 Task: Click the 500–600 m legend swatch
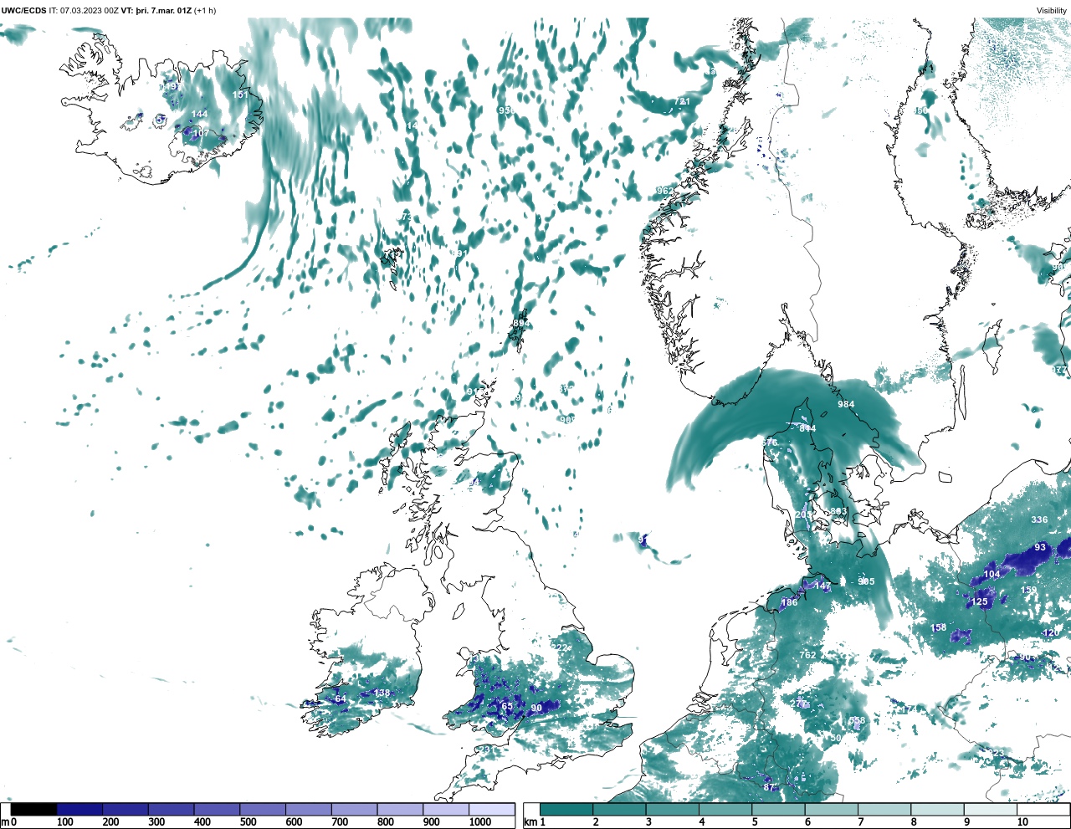[263, 810]
